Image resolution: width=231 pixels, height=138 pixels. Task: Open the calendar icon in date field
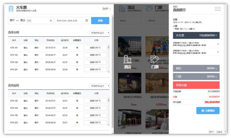87,21
